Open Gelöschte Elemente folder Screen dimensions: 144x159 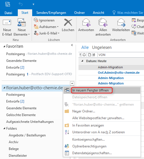pos(21,115)
